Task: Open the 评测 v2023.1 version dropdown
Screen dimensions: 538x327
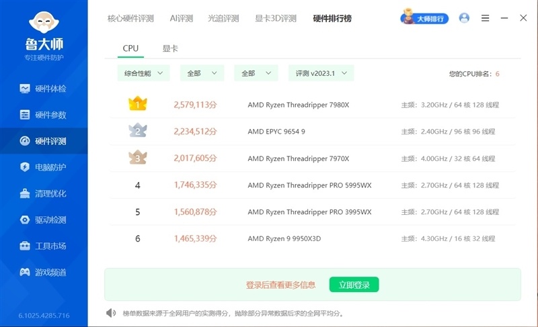Action: click(321, 73)
